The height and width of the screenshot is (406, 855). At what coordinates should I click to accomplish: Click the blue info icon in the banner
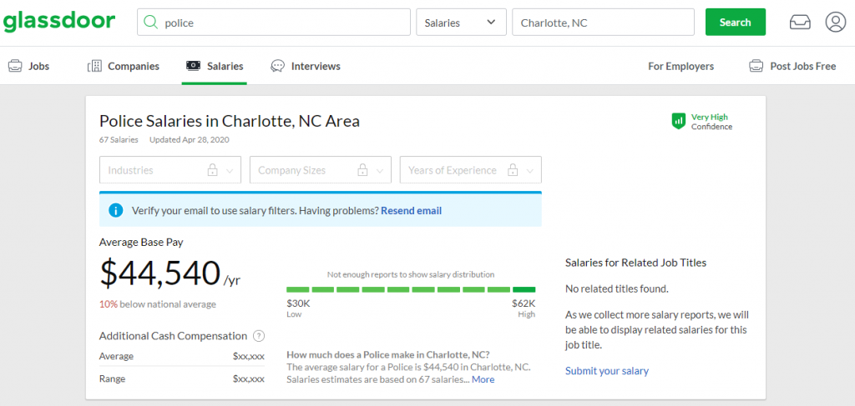[116, 210]
